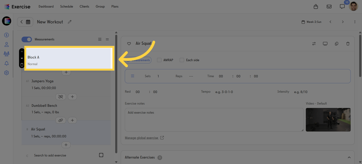Open the Manage global exercise link
362x164 pixels.
142,138
